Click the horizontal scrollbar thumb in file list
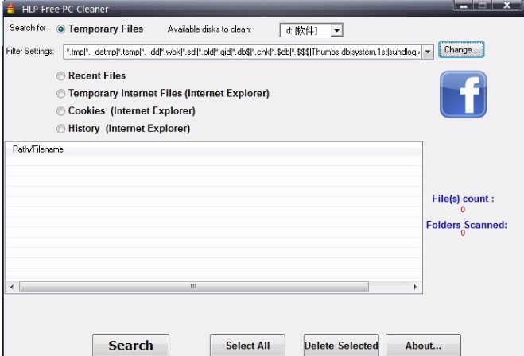The height and width of the screenshot is (356, 524). (x=194, y=287)
